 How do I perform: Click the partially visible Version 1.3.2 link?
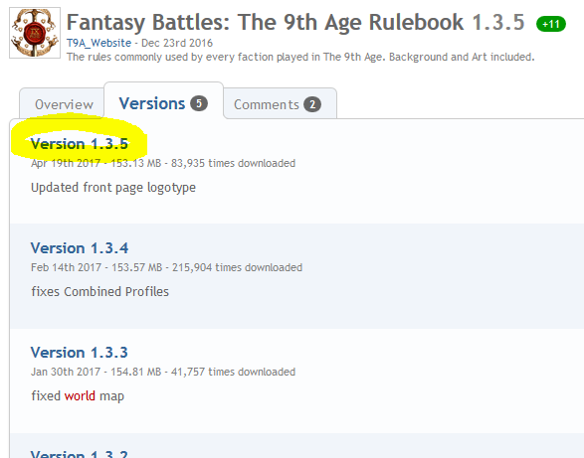[x=80, y=454]
